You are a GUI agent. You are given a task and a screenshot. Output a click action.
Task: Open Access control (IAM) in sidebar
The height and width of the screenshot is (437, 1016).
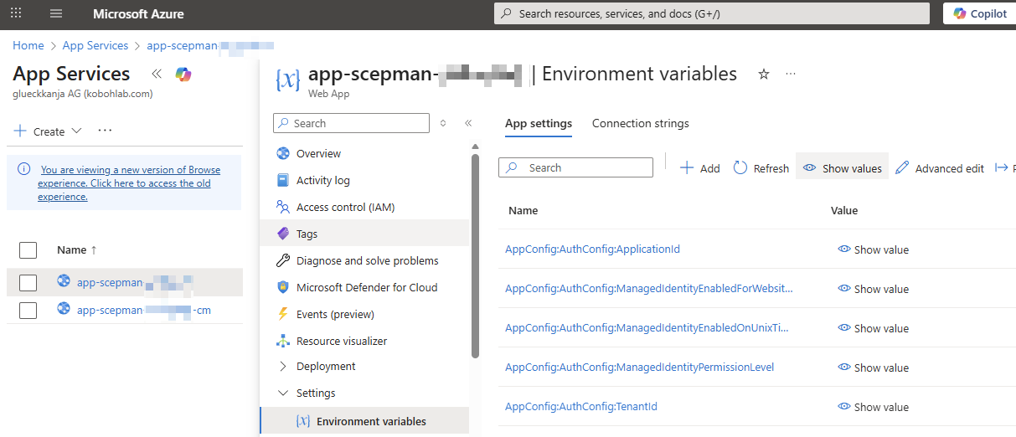tap(344, 207)
